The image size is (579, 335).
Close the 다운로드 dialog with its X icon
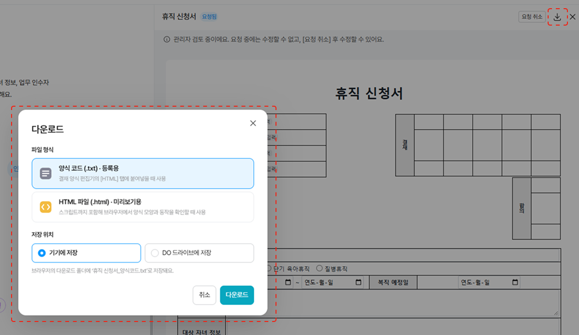(x=253, y=123)
